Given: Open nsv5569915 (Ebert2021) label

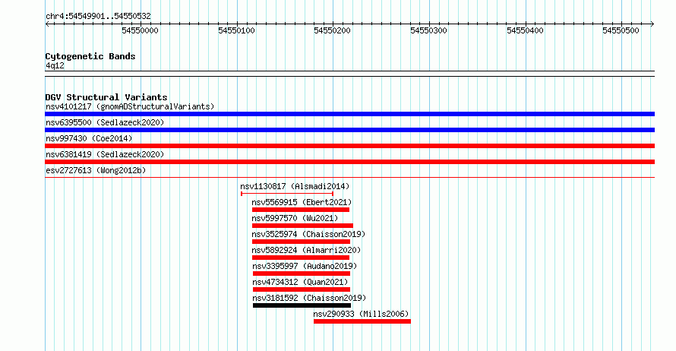Looking at the screenshot, I should coord(302,202).
